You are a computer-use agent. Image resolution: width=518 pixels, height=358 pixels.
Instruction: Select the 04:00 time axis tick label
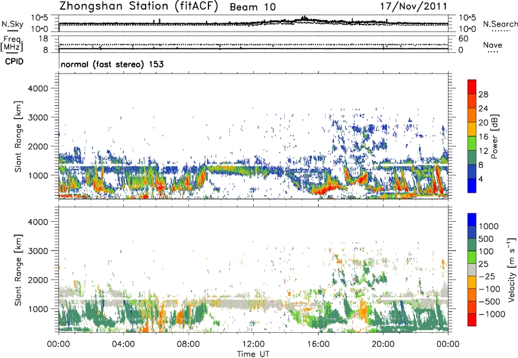[x=124, y=343]
